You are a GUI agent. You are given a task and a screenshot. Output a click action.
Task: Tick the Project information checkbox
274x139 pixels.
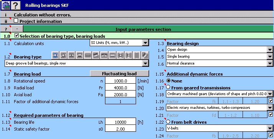click(x=16, y=21)
